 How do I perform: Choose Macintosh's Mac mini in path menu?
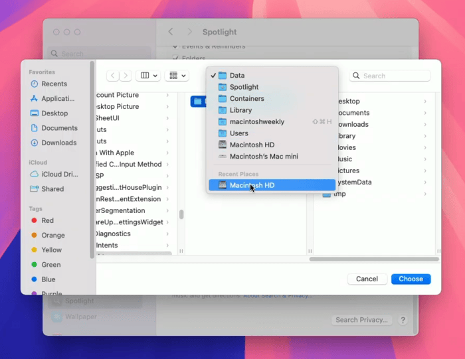coord(272,157)
